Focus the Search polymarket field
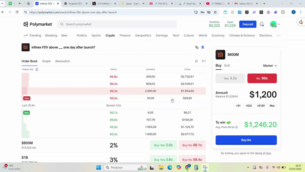 [117, 24]
